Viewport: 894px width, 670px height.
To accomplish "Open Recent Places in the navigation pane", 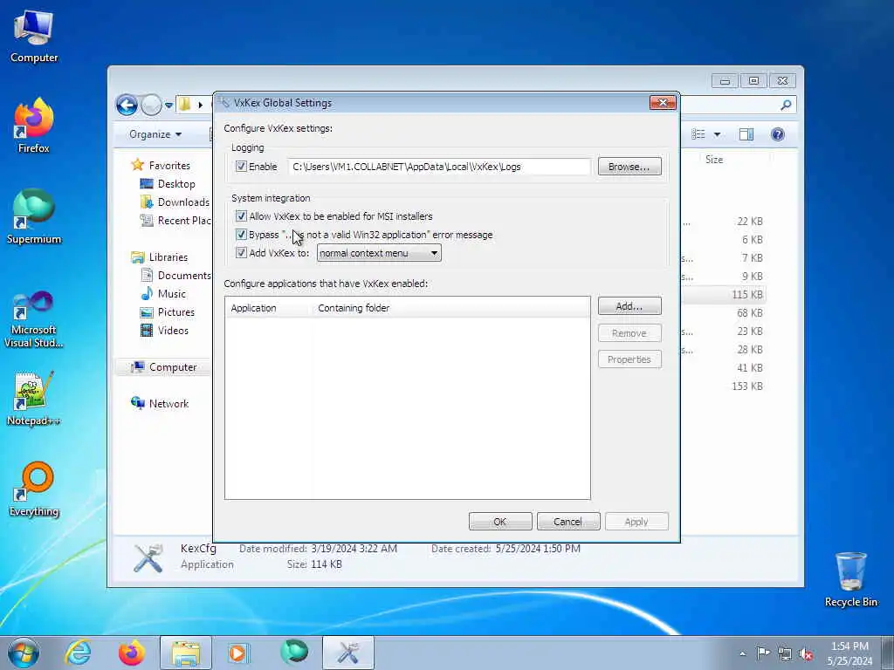I will [183, 221].
